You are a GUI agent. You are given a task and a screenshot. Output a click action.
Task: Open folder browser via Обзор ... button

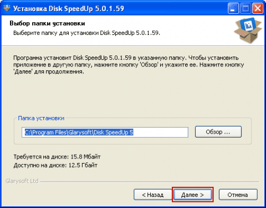[218, 132]
